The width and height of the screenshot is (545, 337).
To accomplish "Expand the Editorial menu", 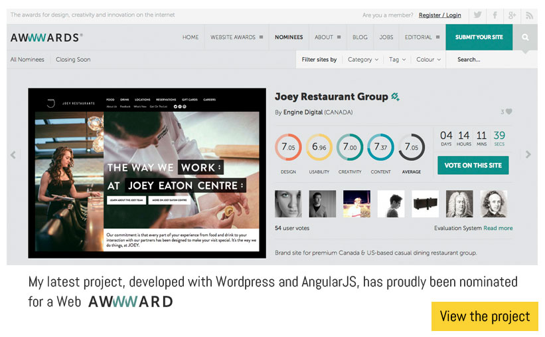I will pyautogui.click(x=422, y=37).
